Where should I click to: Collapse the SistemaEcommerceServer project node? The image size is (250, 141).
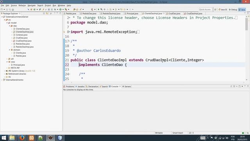click(2, 17)
